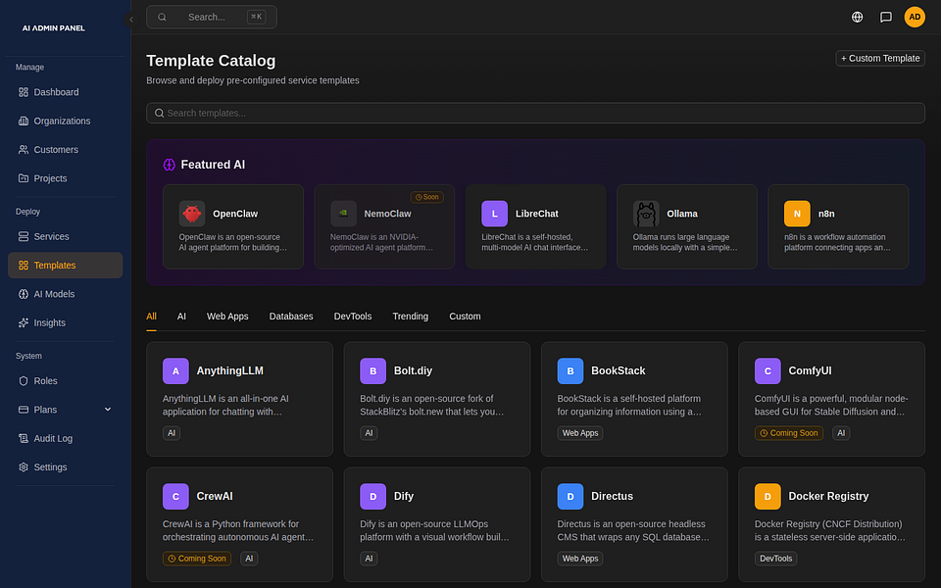
Task: Collapse the sidebar with chevron button
Action: tap(130, 20)
